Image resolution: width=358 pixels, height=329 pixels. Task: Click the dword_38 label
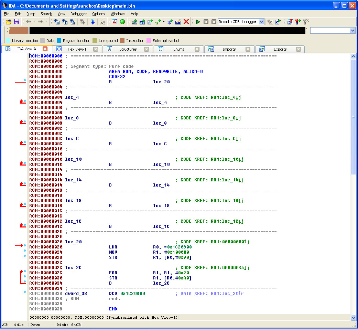click(76, 293)
